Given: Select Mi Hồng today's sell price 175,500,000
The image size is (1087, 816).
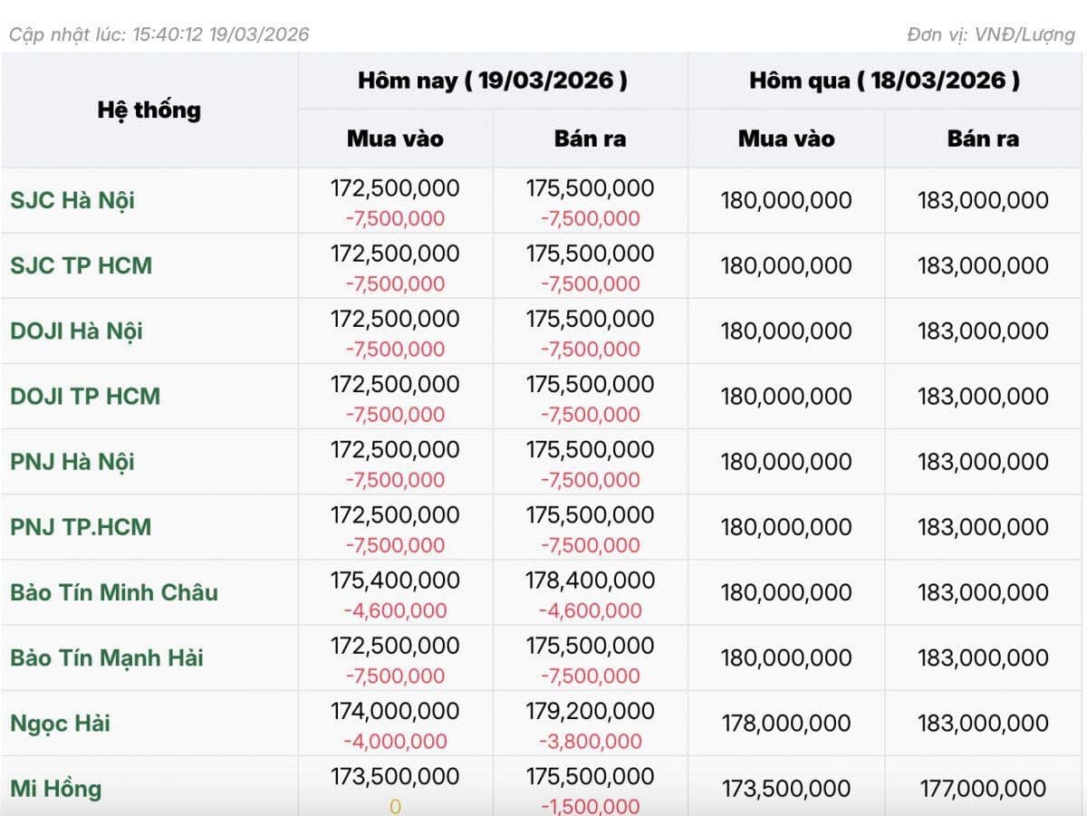Looking at the screenshot, I should click(x=591, y=776).
